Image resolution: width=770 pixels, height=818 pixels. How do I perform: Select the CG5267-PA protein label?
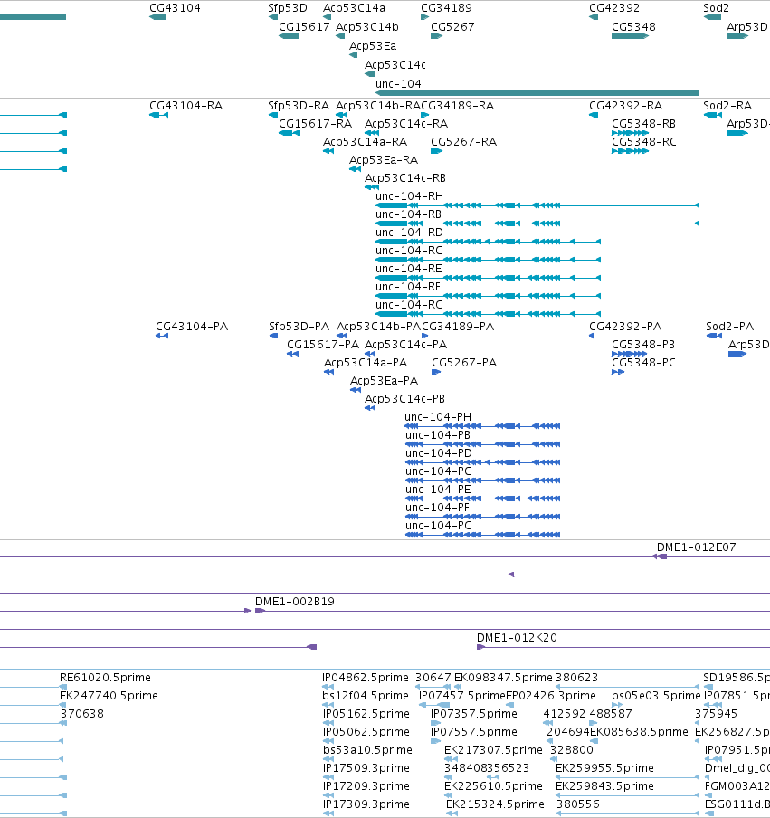pyautogui.click(x=464, y=363)
